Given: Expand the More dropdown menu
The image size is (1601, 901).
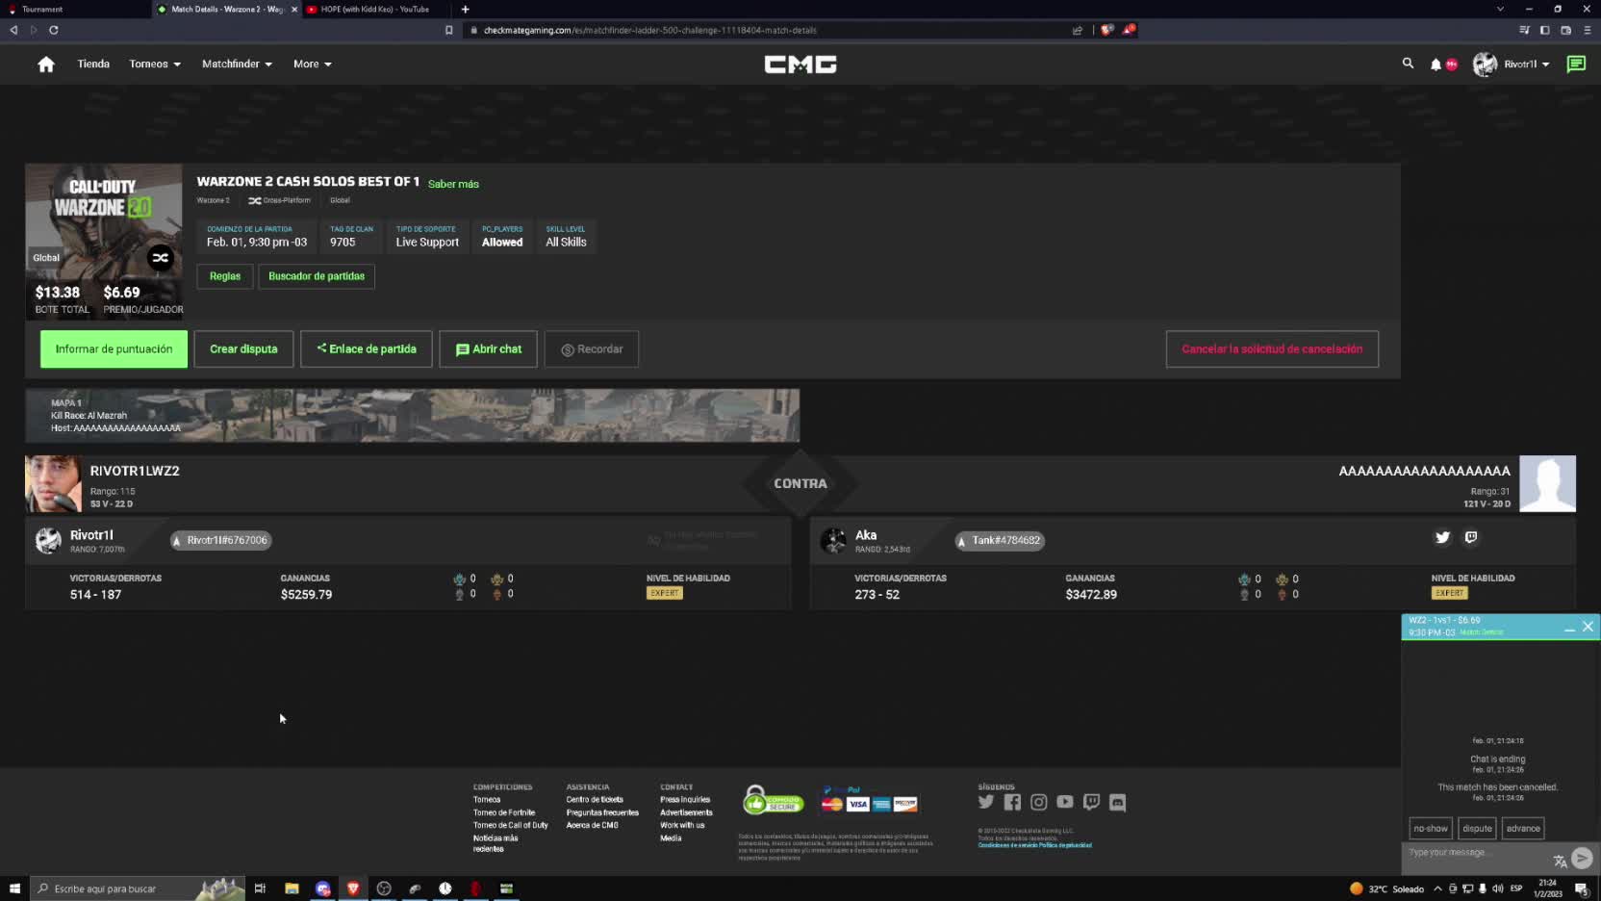Looking at the screenshot, I should tap(313, 64).
